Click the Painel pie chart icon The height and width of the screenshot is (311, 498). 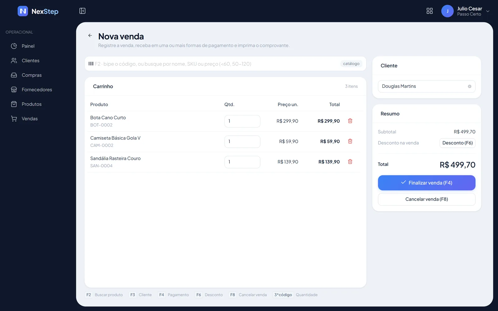tap(14, 46)
